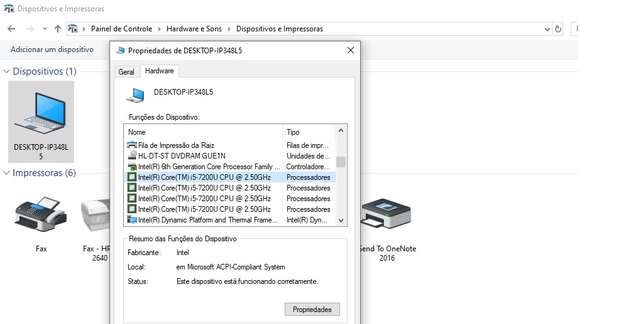The image size is (626, 324).
Task: Expand the address bar history dropdown
Action: click(x=547, y=29)
